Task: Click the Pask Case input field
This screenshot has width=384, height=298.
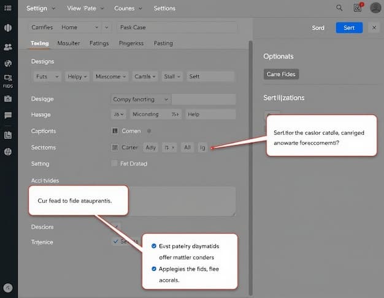Action: point(176,28)
